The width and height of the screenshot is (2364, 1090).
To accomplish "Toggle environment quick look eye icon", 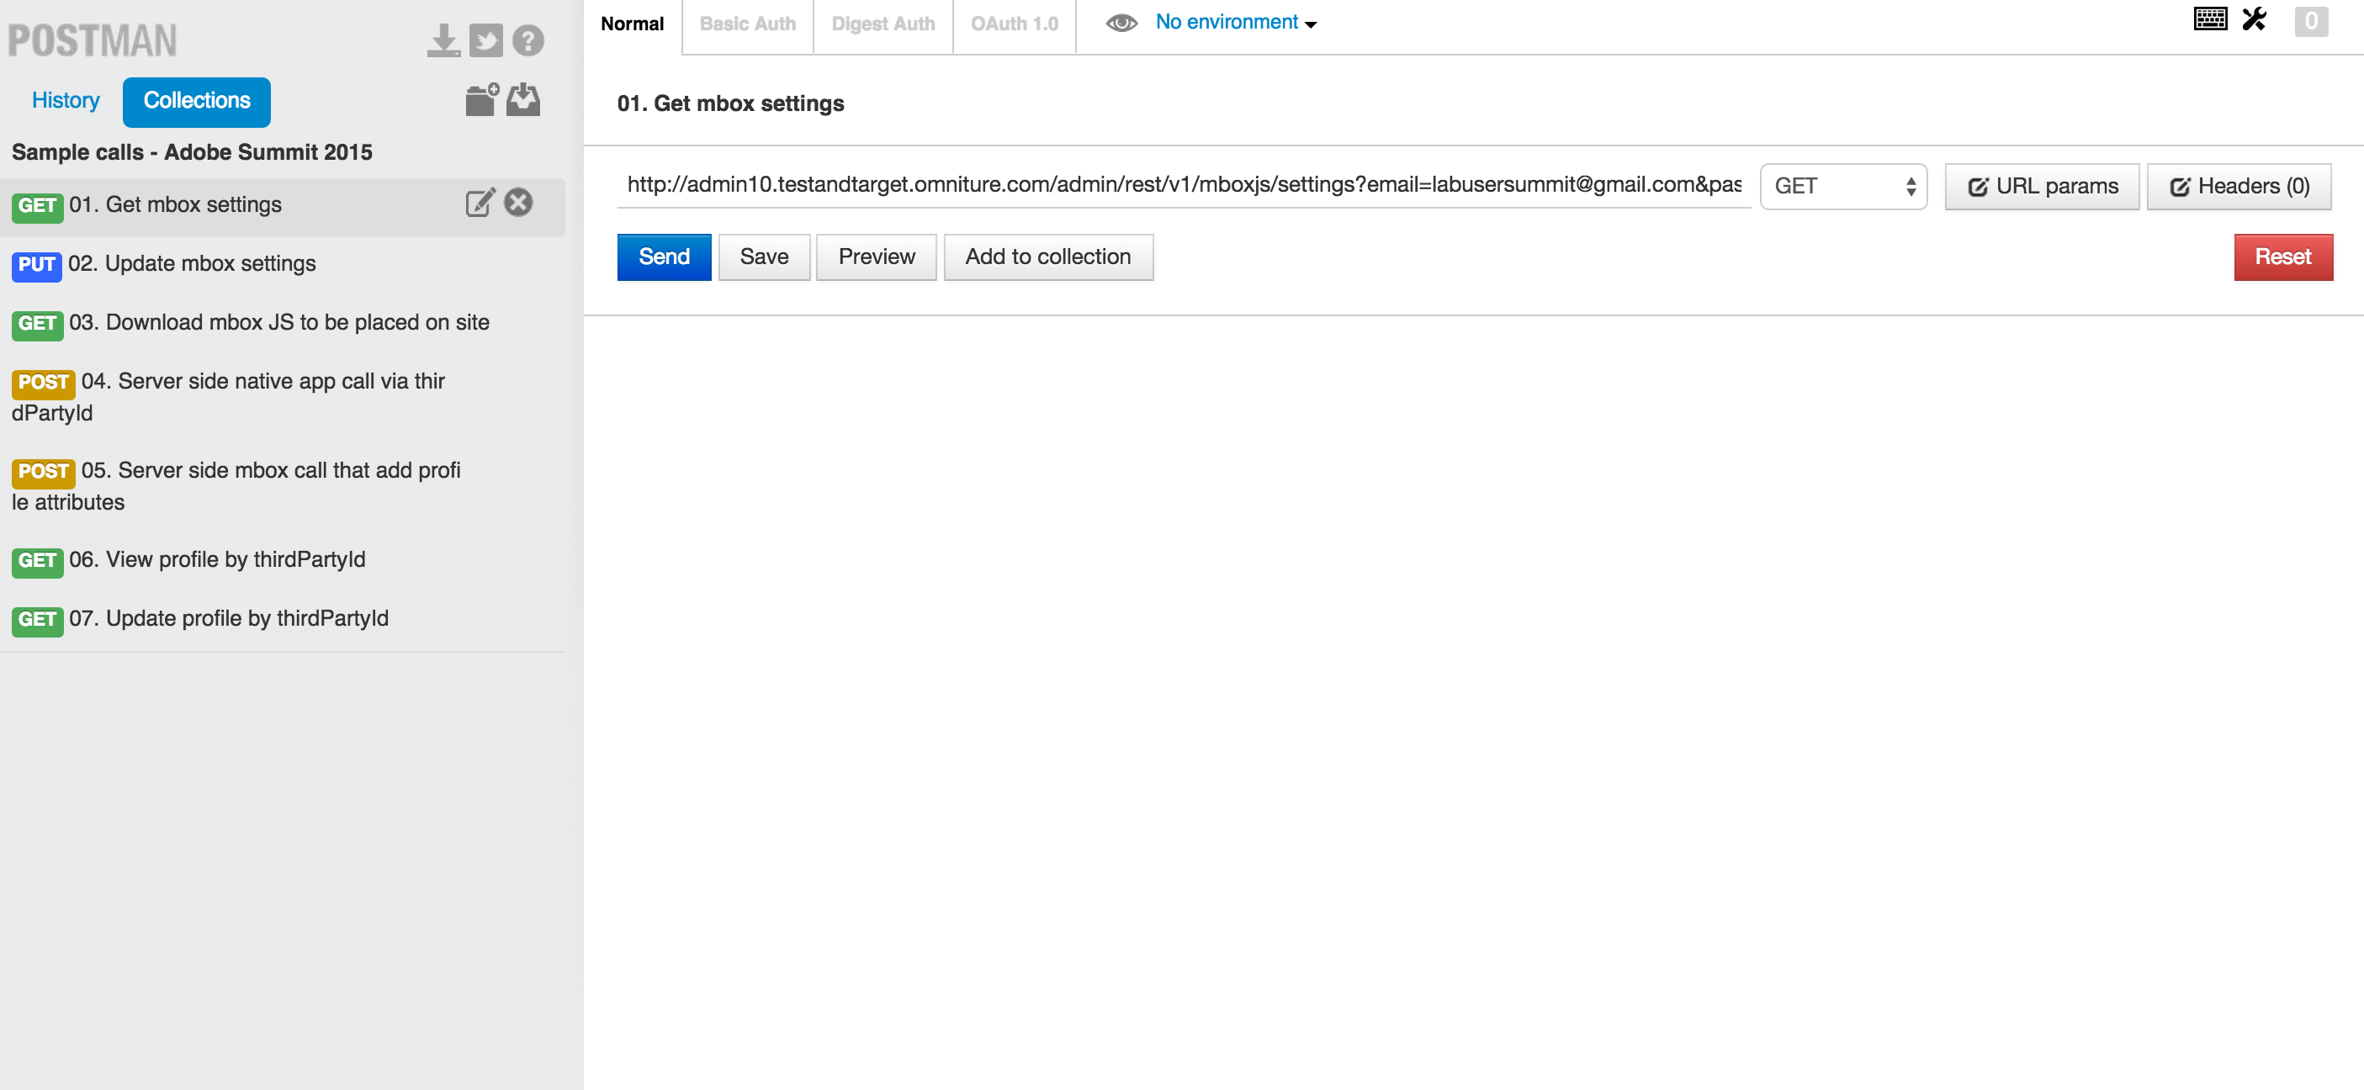I will pyautogui.click(x=1121, y=23).
